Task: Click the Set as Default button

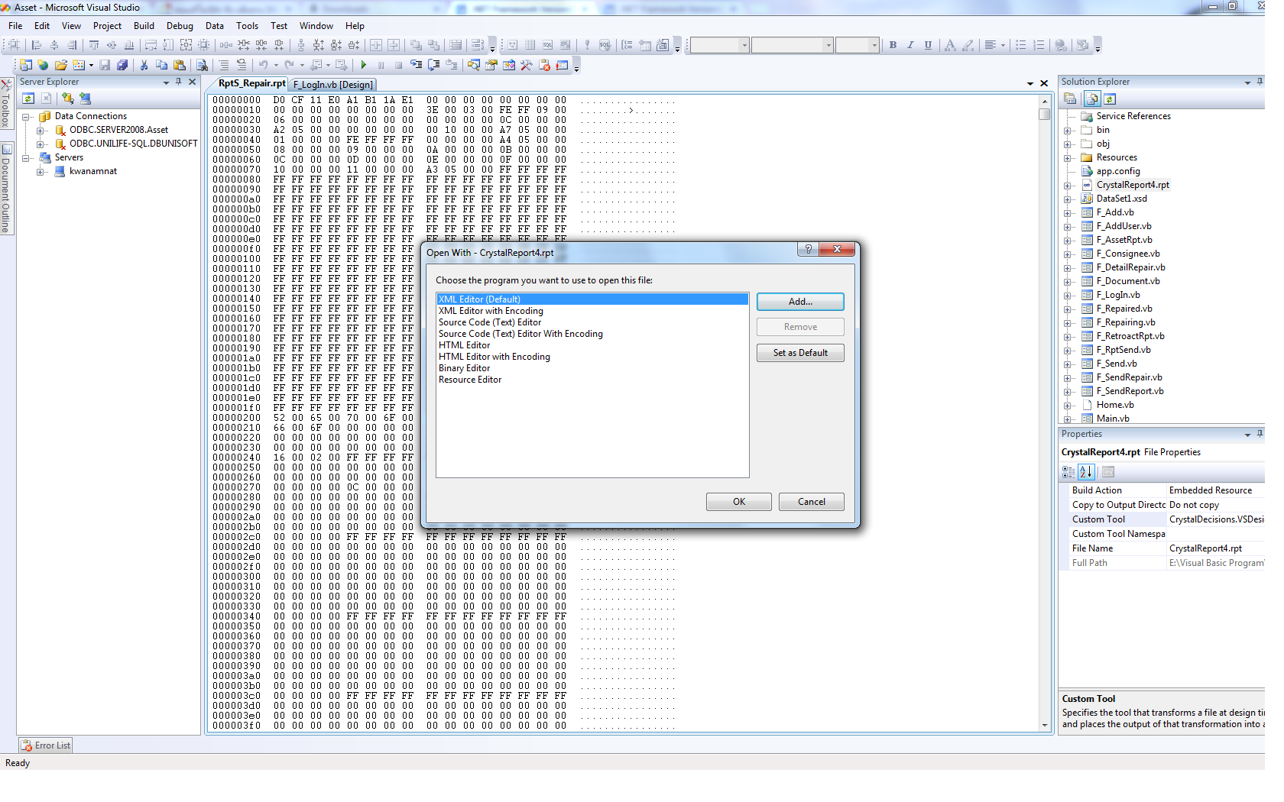Action: pos(800,353)
